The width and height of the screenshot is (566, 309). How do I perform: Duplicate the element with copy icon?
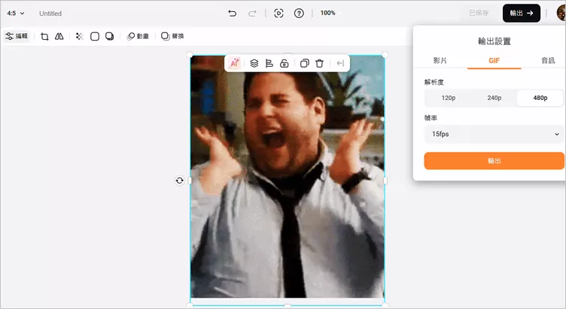pyautogui.click(x=304, y=63)
